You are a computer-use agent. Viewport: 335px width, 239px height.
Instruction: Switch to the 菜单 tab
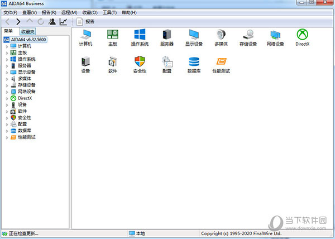8,31
